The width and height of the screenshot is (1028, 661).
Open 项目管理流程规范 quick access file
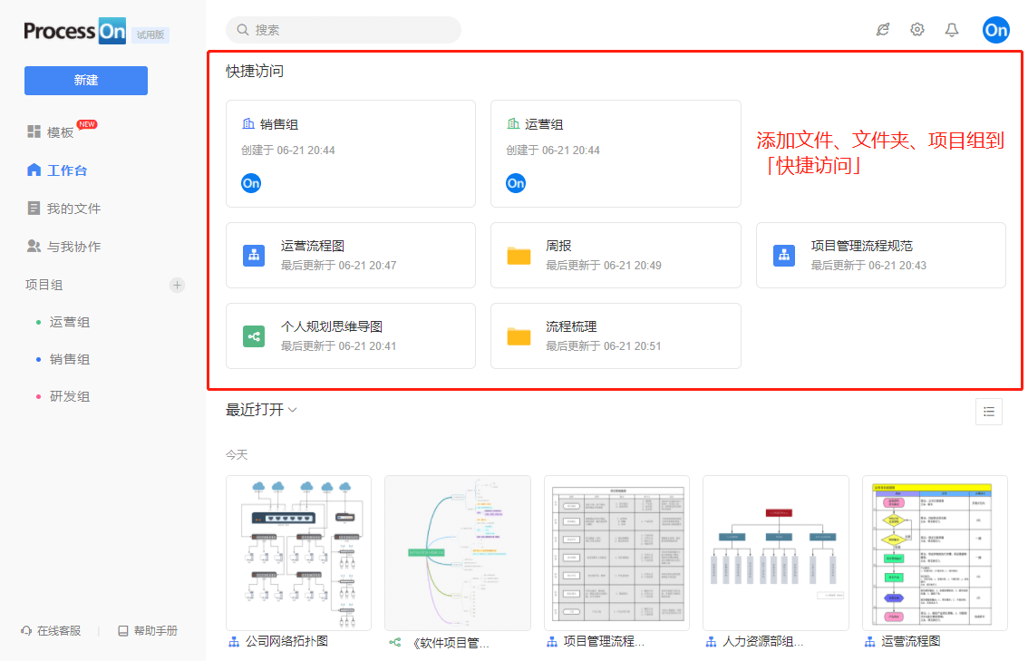click(880, 255)
